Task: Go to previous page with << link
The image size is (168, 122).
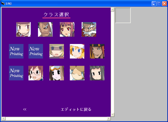Action: [x=25, y=109]
